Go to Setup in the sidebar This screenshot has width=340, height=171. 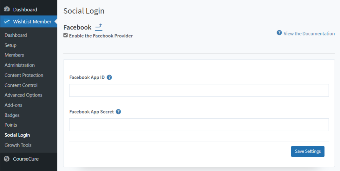[x=10, y=45]
